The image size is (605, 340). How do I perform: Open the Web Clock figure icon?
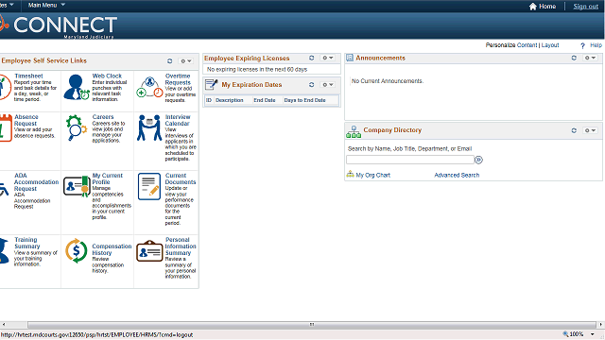click(76, 87)
